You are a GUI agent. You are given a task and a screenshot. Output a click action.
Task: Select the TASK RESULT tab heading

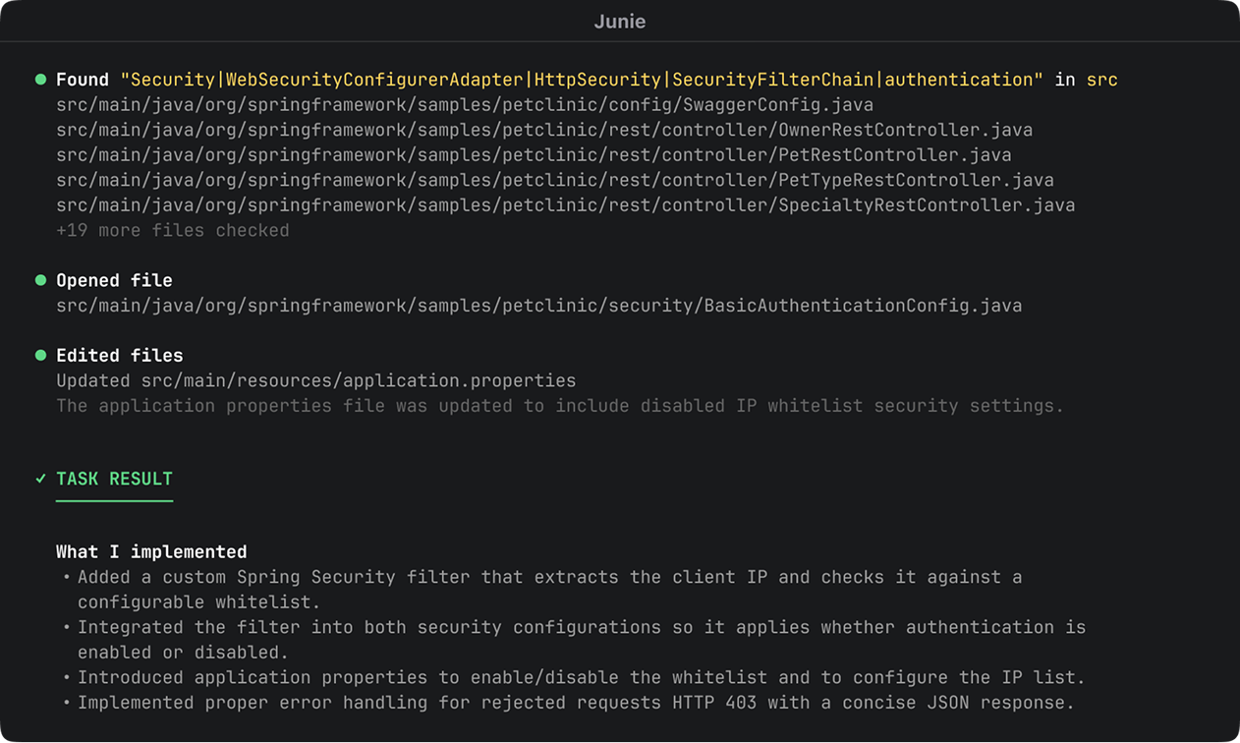point(114,479)
